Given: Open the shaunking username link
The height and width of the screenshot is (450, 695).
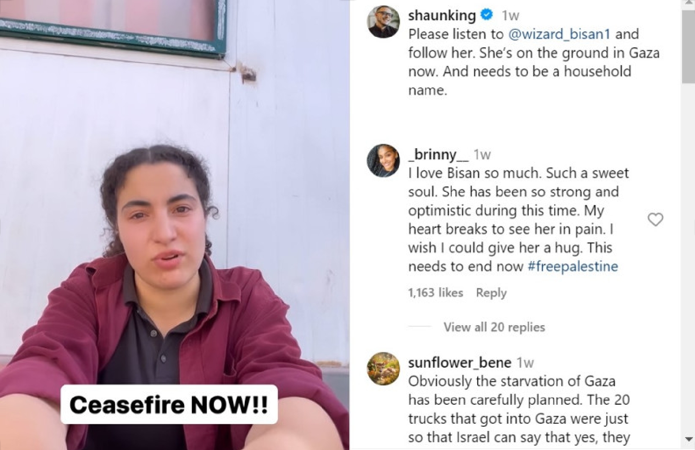Looking at the screenshot, I should [441, 16].
